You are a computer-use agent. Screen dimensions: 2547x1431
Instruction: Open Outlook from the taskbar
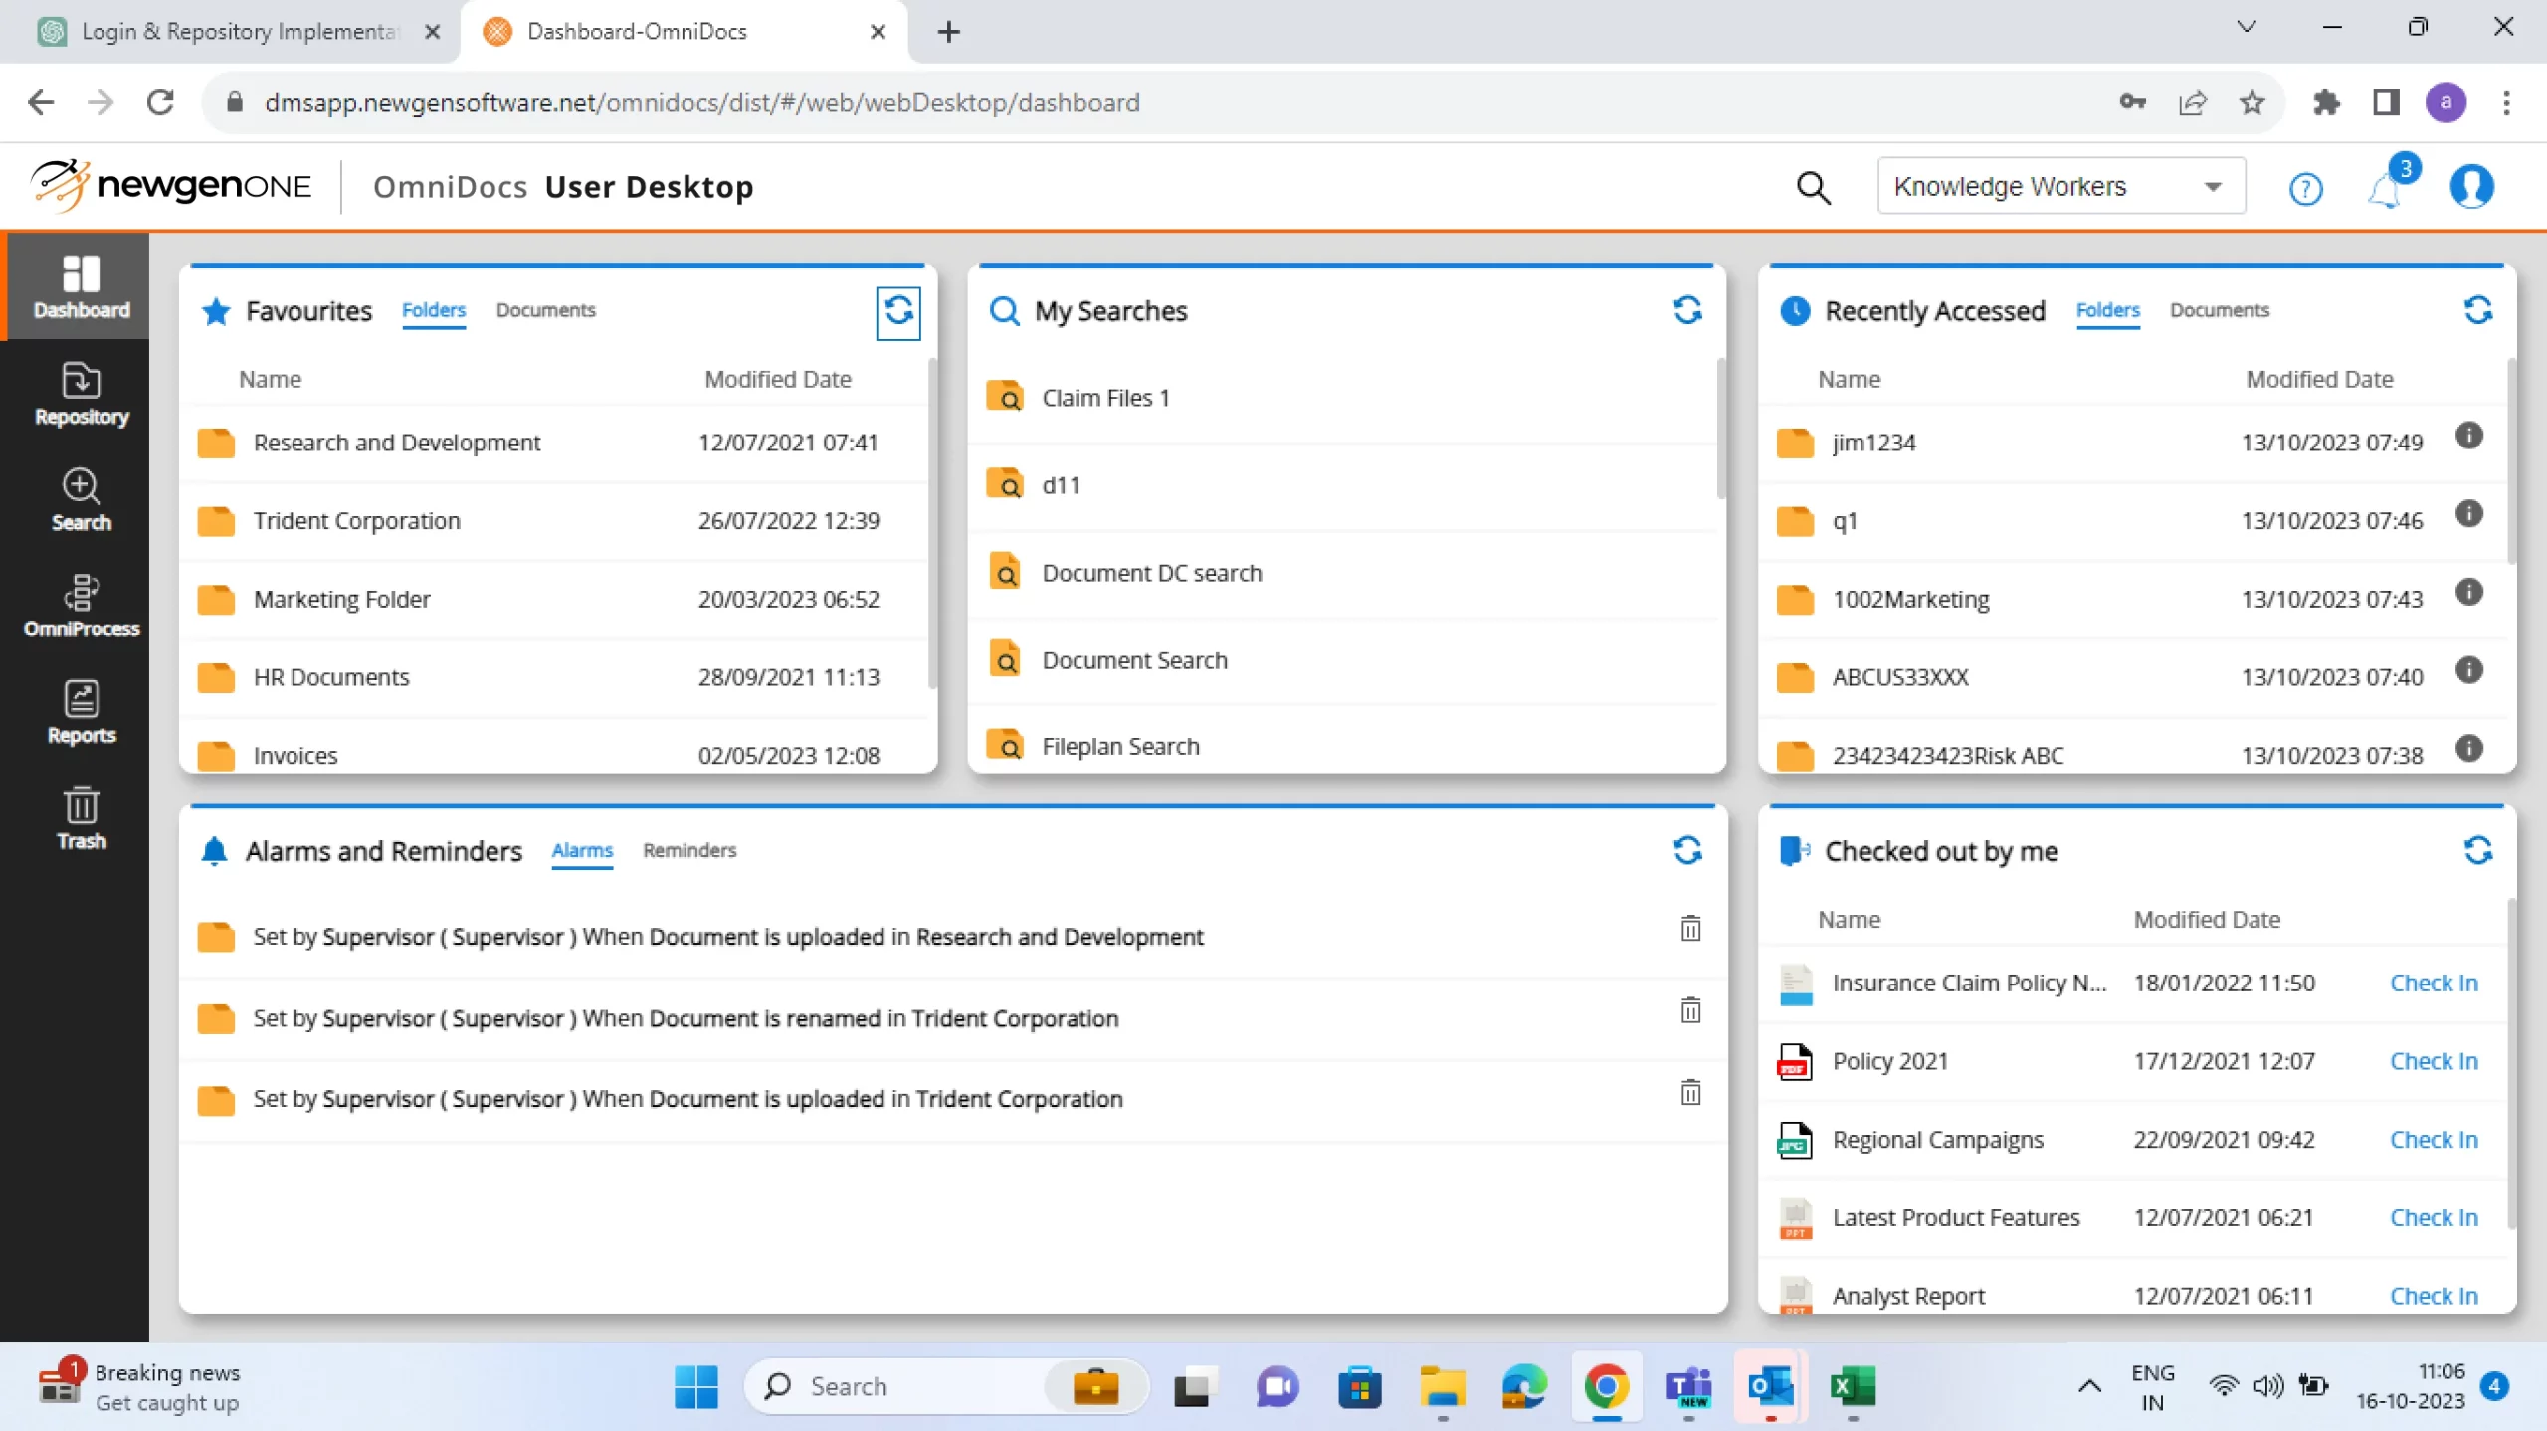click(1770, 1386)
